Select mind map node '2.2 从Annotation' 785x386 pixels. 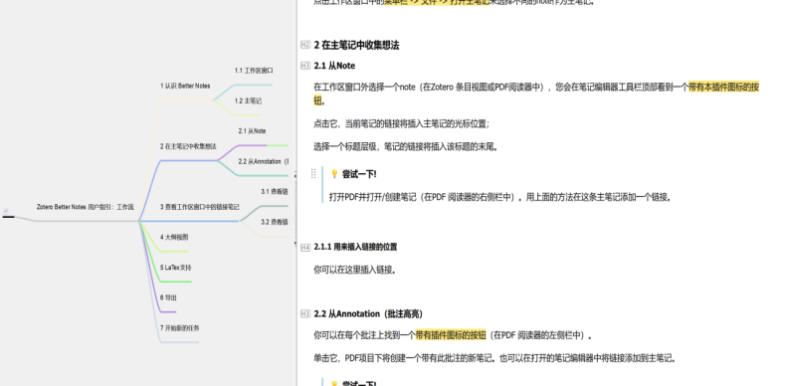tap(263, 162)
